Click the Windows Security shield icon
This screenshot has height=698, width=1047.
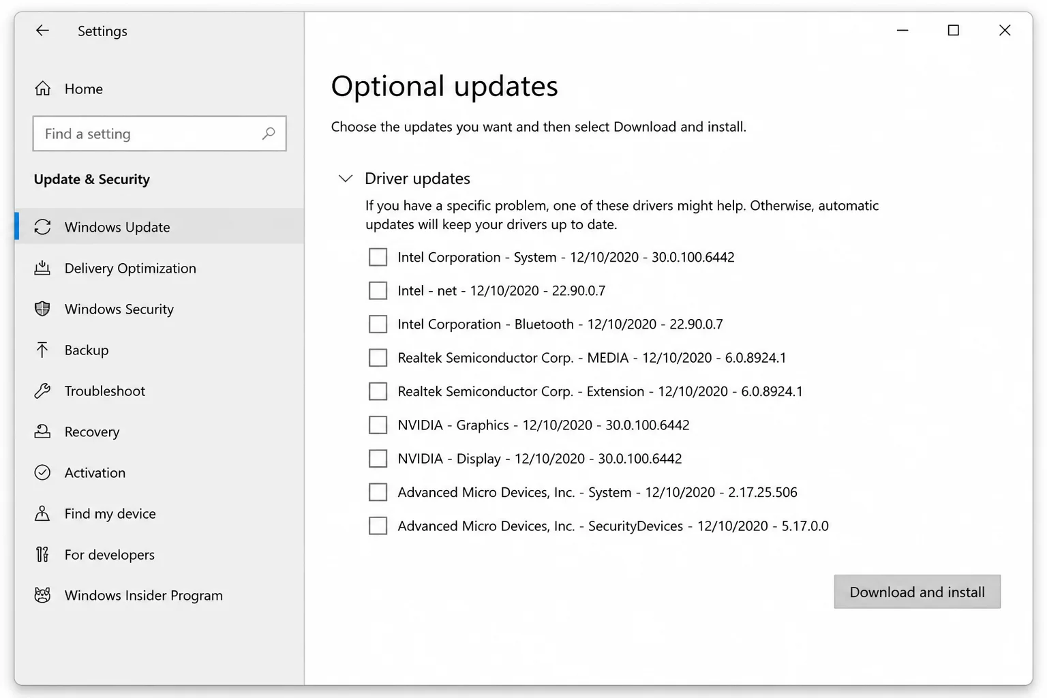[x=42, y=309]
